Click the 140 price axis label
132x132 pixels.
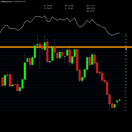click(126, 59)
